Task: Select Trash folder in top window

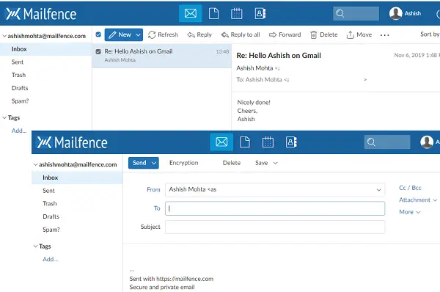Action: 18,75
